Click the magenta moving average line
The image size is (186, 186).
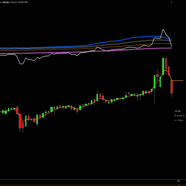pyautogui.click(x=86, y=51)
